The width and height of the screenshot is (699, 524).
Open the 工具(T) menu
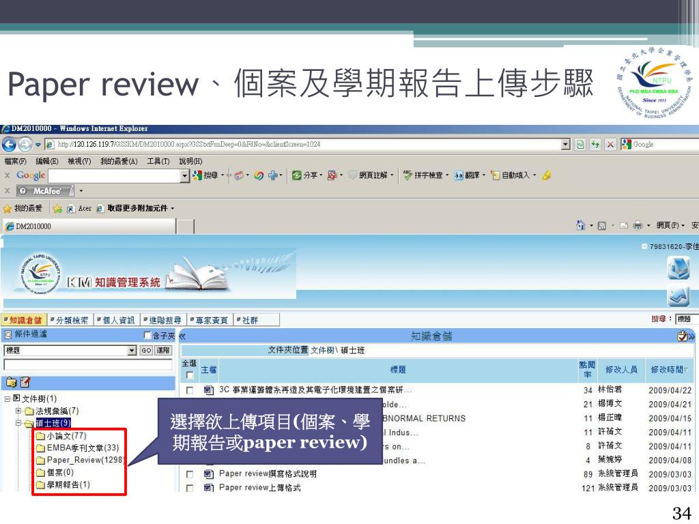(x=158, y=161)
